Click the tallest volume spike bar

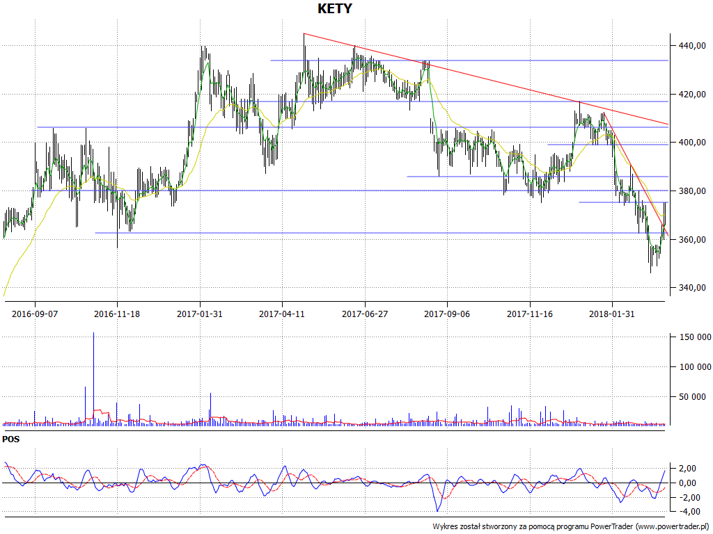click(x=94, y=379)
